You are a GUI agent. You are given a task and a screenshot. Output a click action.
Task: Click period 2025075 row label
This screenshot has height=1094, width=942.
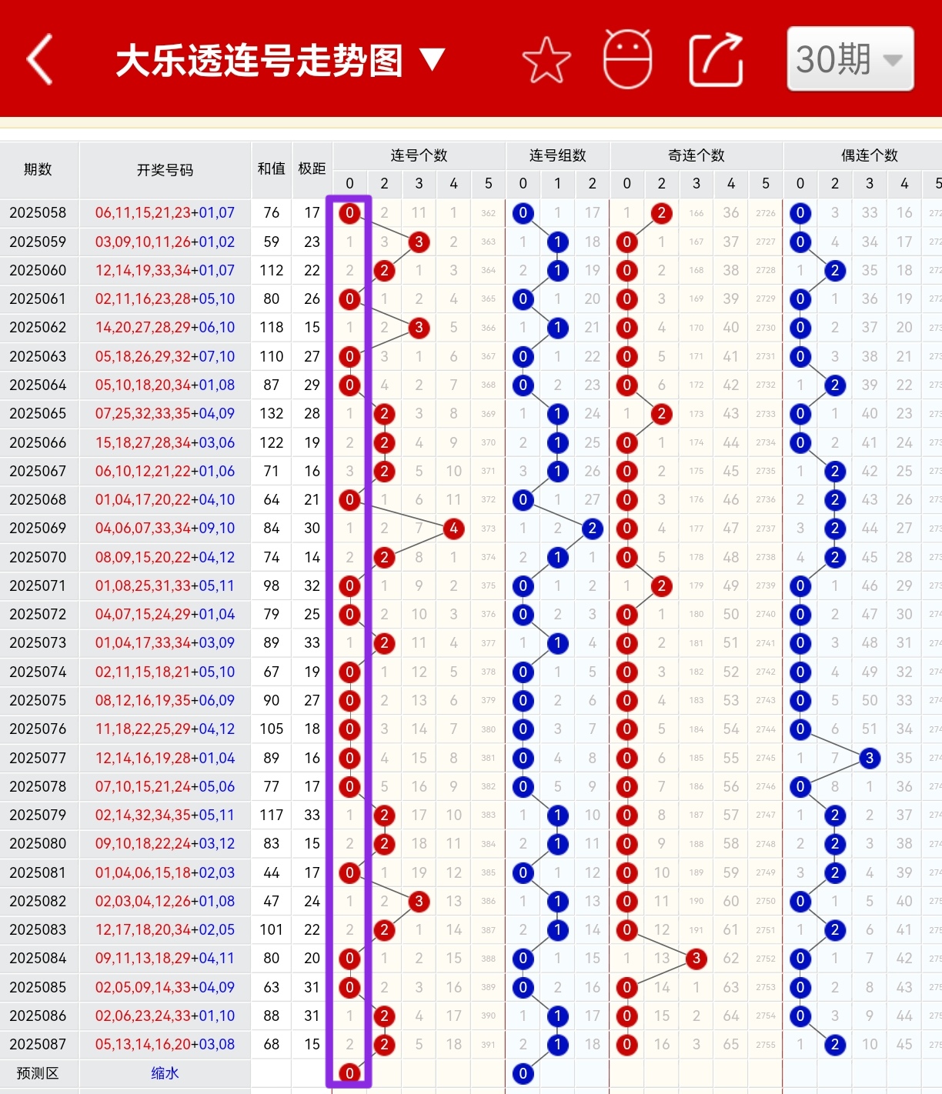[x=38, y=700]
